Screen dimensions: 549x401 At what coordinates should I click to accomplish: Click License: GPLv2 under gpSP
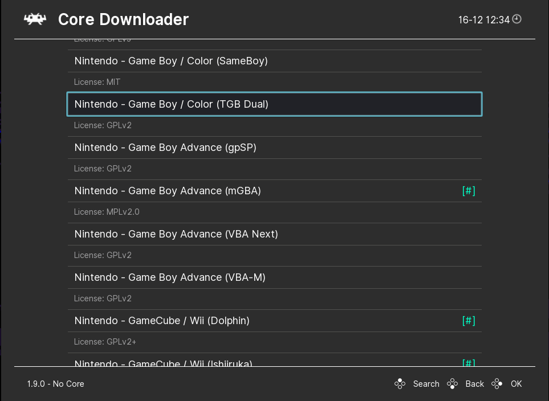tap(103, 169)
